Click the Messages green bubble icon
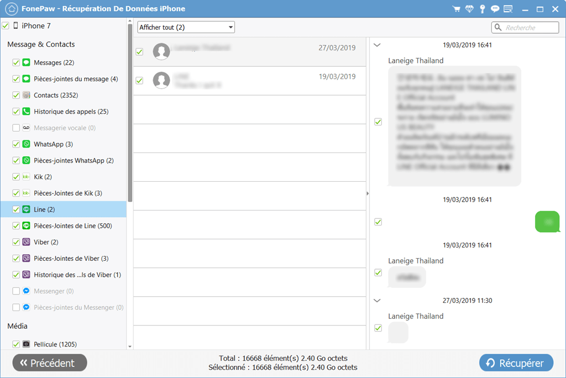566x378 pixels. click(27, 62)
